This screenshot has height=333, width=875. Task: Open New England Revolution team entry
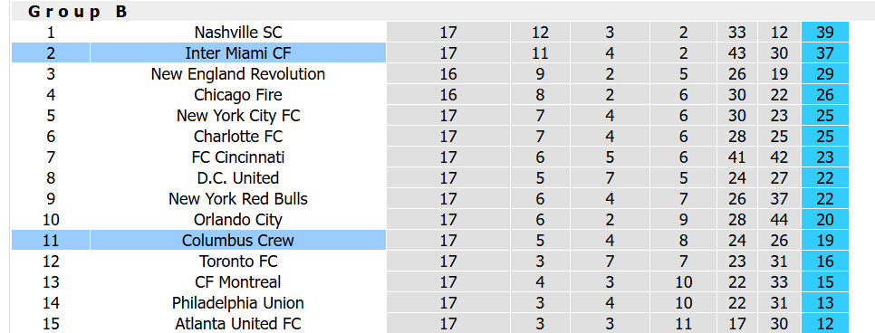[238, 73]
